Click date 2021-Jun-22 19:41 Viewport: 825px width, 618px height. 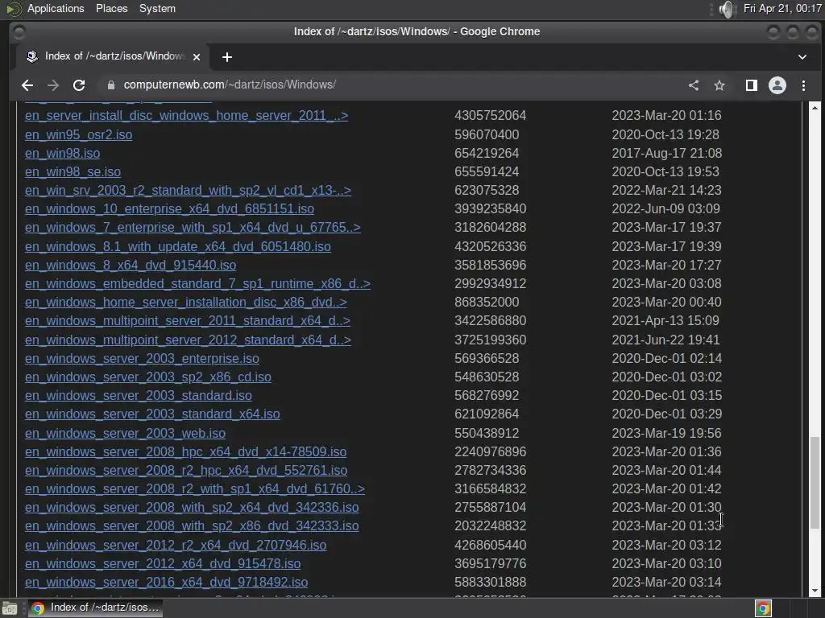665,340
